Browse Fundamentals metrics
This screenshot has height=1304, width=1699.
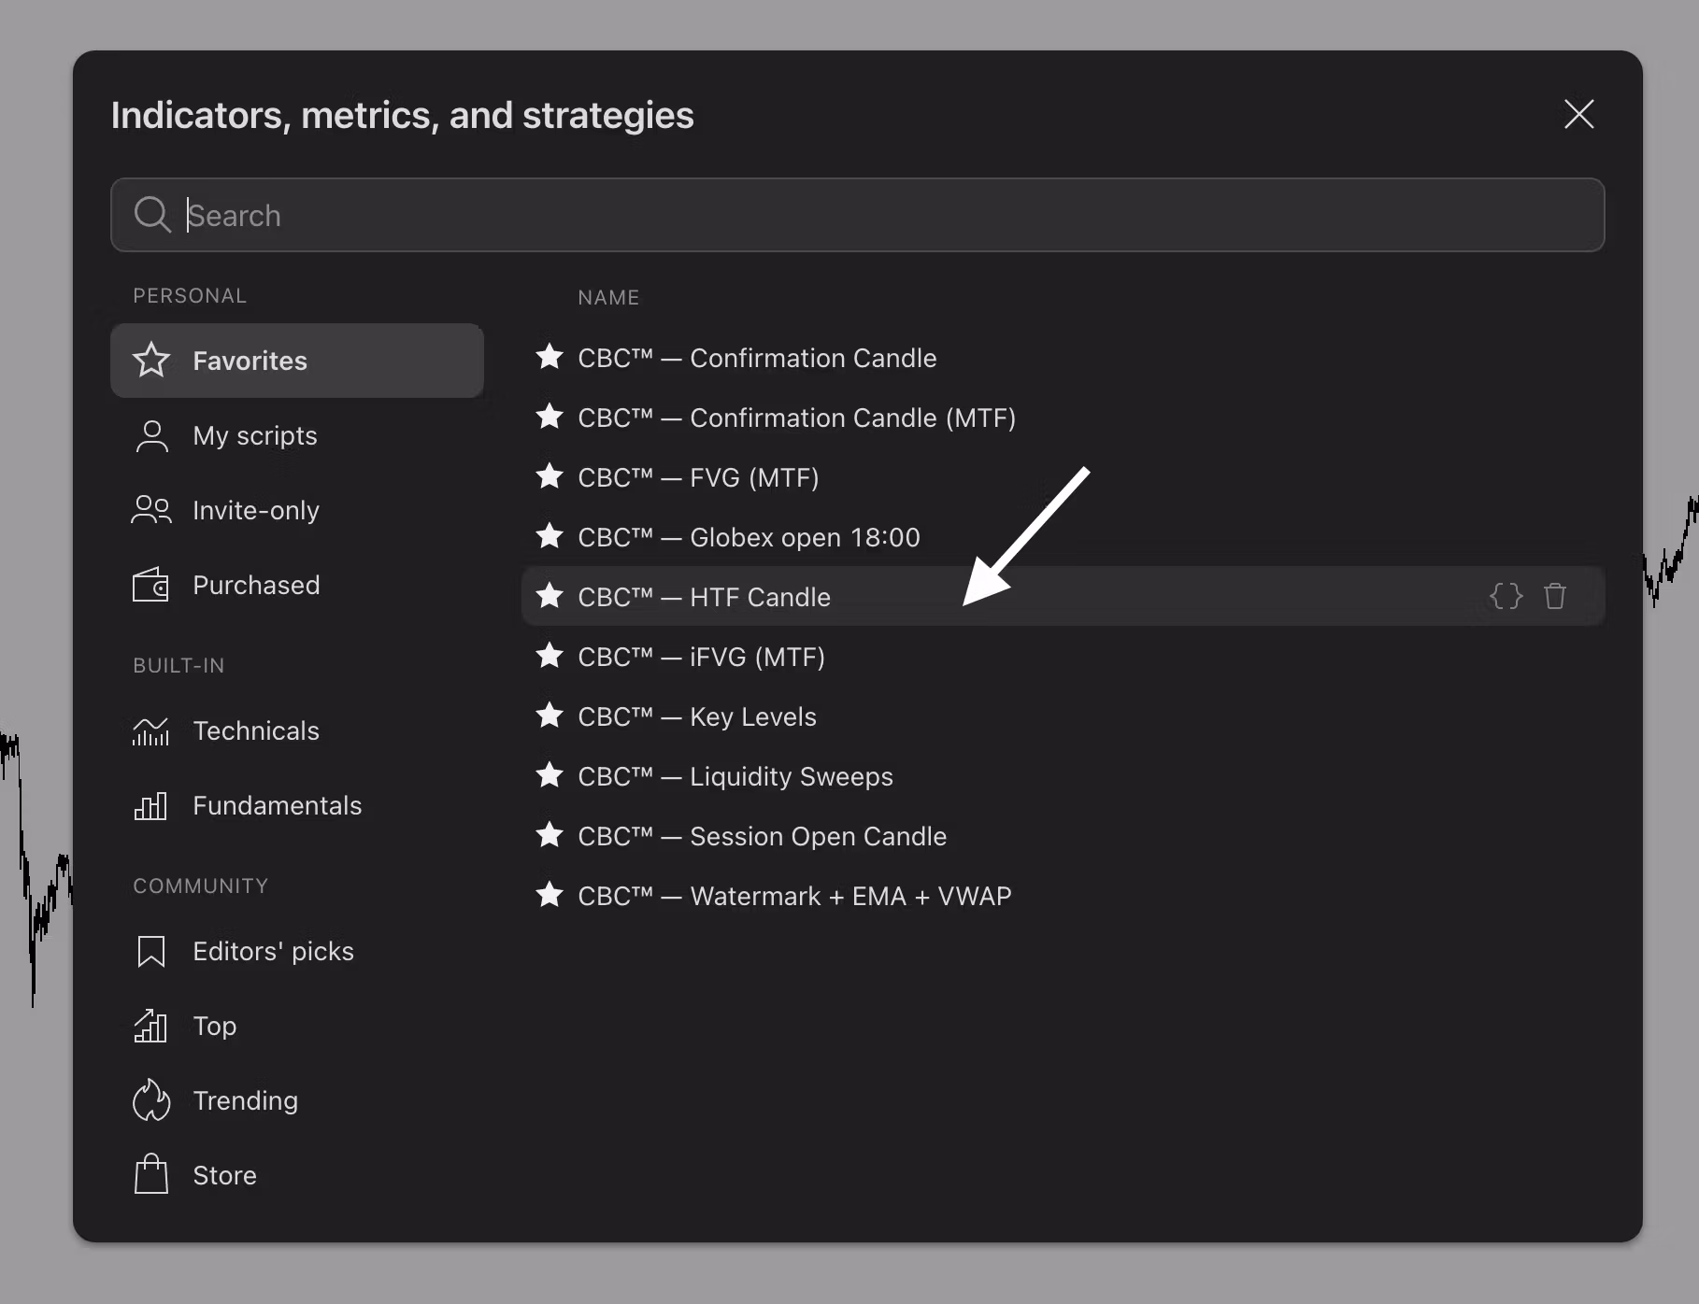point(276,805)
